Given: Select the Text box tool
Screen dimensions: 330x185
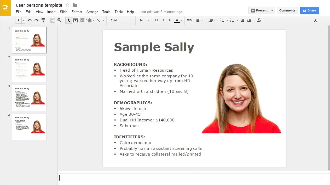Looking at the screenshot, I should pos(76,20).
